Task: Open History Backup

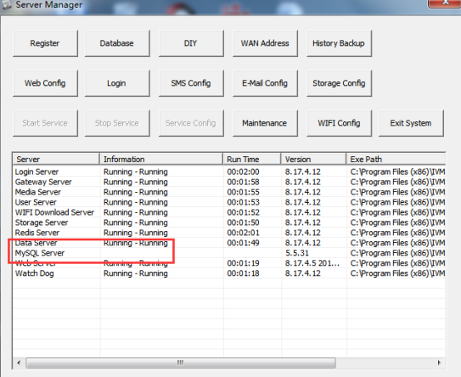Action: click(x=339, y=43)
